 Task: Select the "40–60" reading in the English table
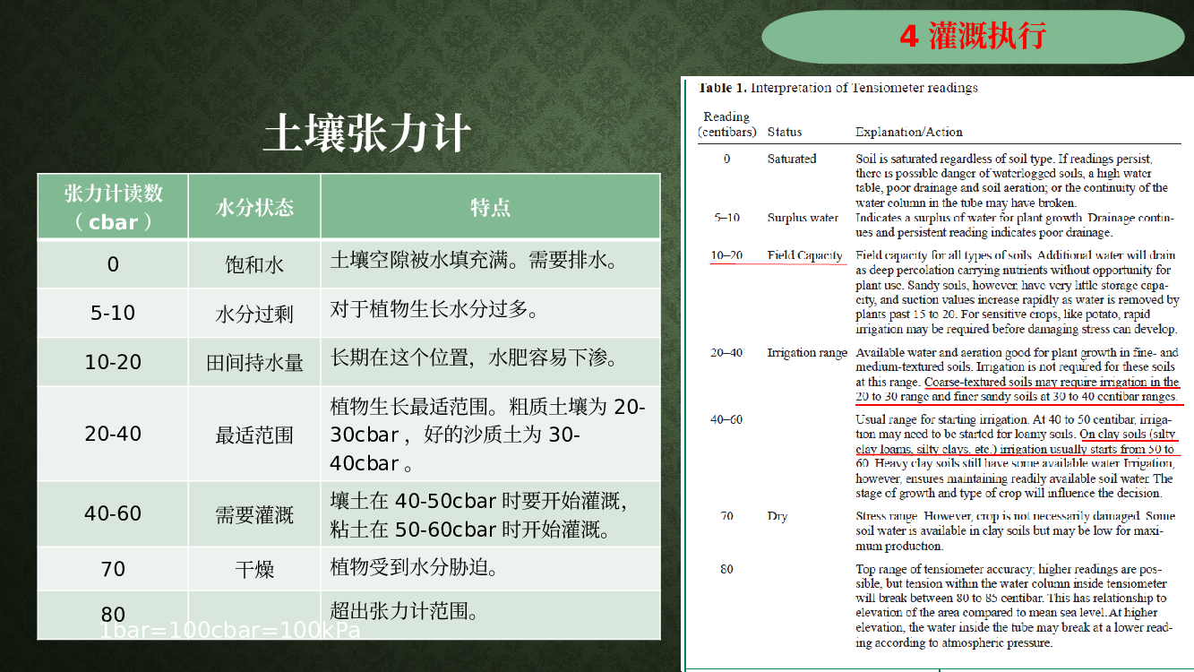[726, 419]
